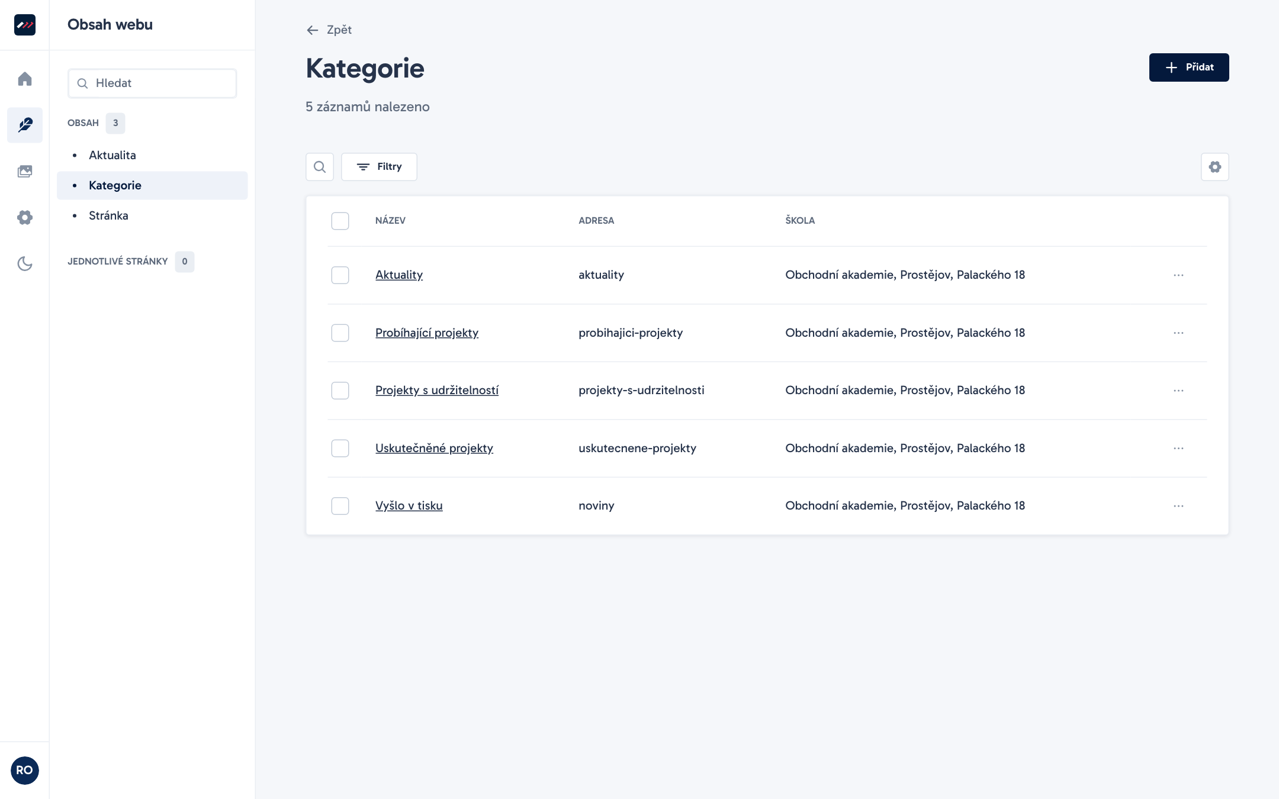Screen dimensions: 1279x799
Task: Open the home icon in sidebar
Action: [x=25, y=79]
